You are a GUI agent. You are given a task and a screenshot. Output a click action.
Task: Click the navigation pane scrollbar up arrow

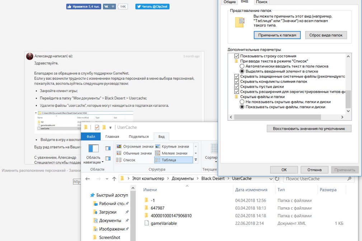(x=133, y=188)
